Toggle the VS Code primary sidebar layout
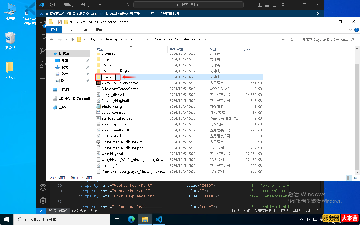360x225 pixels. 260,5
